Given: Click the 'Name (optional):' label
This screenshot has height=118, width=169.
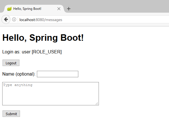Looking at the screenshot, I should pos(19,74).
